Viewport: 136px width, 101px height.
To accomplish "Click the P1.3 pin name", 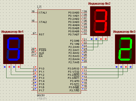I will (x=42, y=78).
